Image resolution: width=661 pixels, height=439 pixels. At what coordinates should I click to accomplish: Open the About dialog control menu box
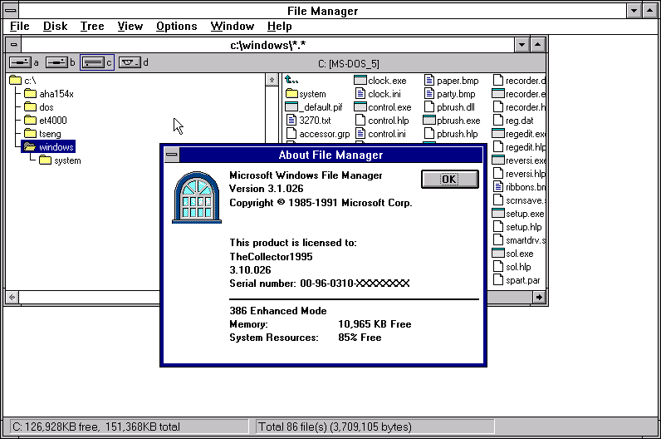[171, 155]
